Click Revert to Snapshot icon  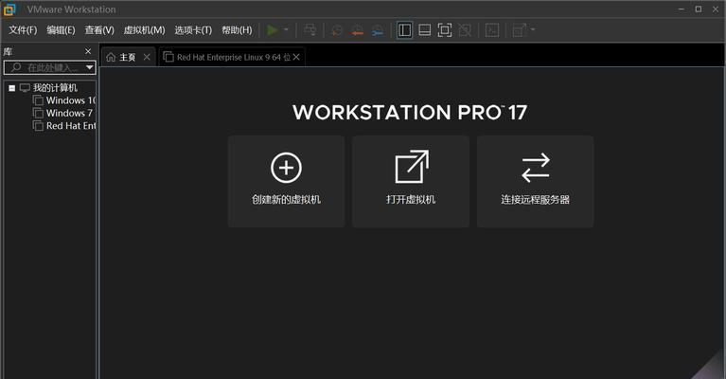[357, 30]
